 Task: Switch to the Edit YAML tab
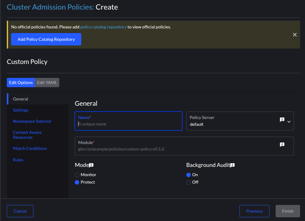(47, 83)
